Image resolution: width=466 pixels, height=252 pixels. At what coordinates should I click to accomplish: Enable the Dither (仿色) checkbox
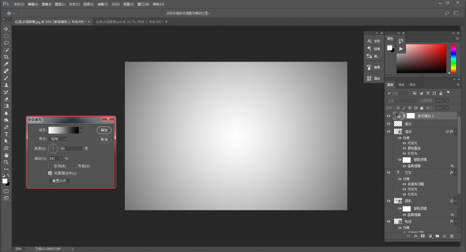(74, 166)
